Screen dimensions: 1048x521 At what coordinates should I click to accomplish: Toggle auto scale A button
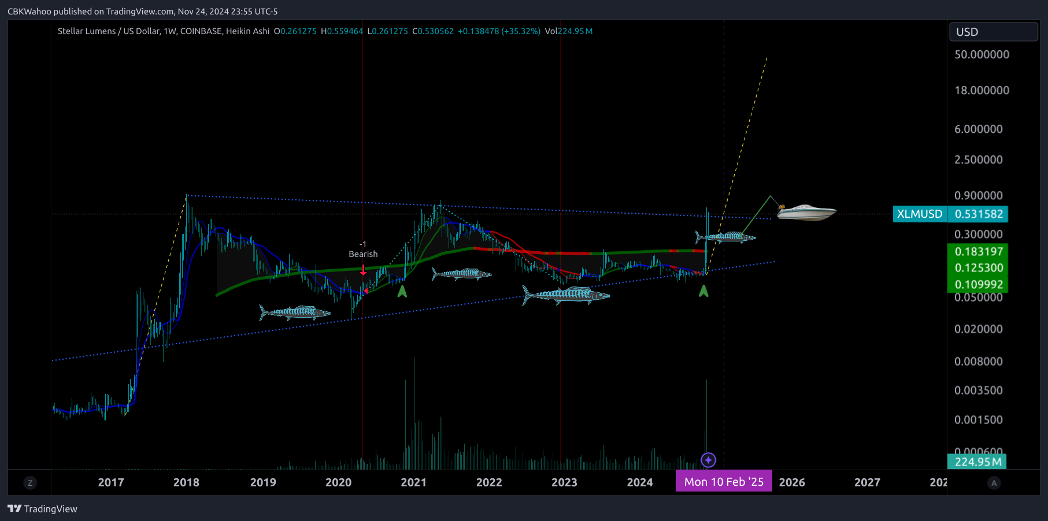994,483
